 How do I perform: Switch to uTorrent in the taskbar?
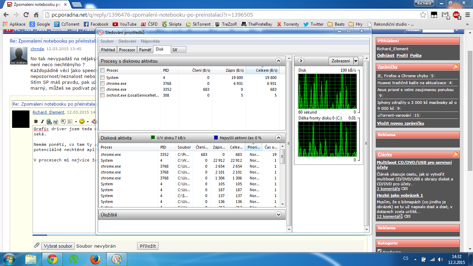click(73, 259)
